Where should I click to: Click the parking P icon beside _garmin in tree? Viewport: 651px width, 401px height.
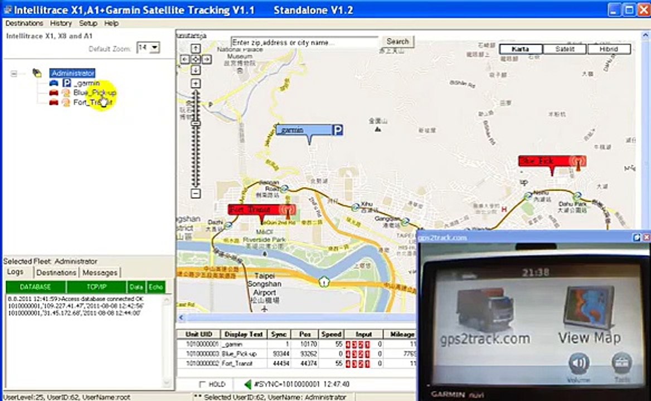pos(66,83)
